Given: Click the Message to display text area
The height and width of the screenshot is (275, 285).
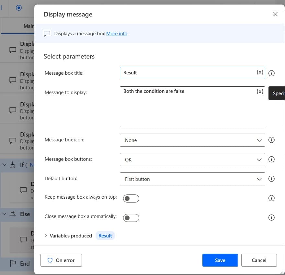Looking at the screenshot, I should (x=192, y=107).
